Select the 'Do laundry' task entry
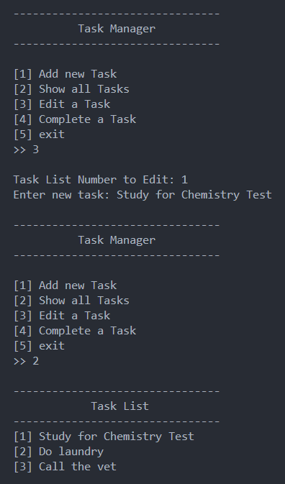Viewport: 285px width, 484px height. (x=59, y=452)
